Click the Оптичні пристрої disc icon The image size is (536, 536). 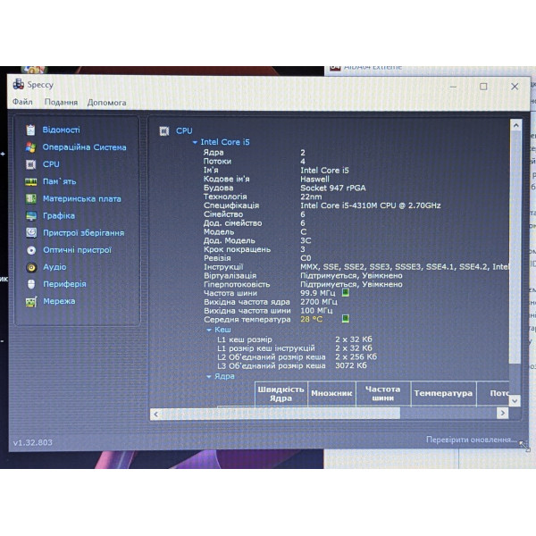click(x=31, y=250)
